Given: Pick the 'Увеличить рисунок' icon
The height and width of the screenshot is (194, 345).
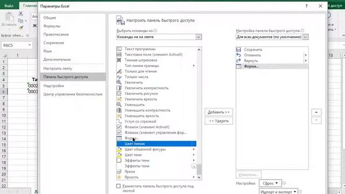Looking at the screenshot, I should point(119,93).
